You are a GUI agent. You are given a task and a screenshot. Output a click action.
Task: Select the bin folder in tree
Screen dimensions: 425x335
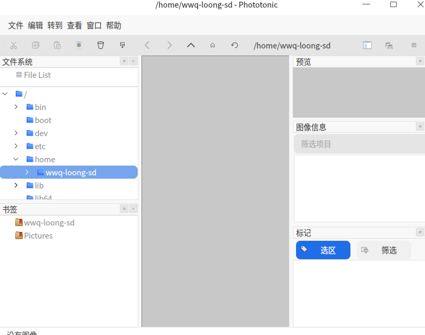click(x=40, y=107)
